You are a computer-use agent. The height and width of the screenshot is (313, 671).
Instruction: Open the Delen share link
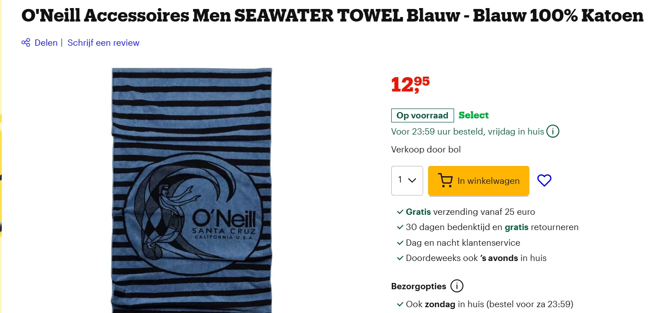click(46, 43)
